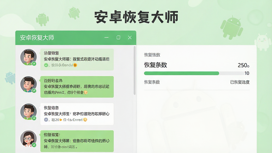Click the 安卓恢复大师 window title text
Image resolution: width=272 pixels, height=153 pixels.
tap(37, 38)
